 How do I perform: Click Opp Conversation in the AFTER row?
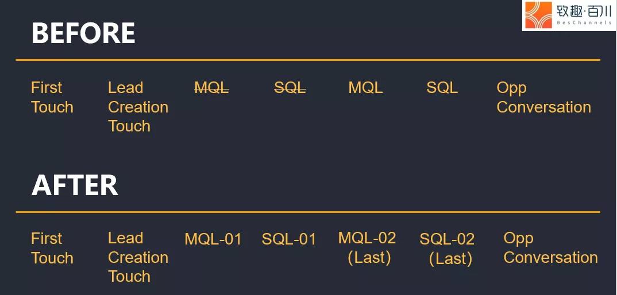(550, 248)
